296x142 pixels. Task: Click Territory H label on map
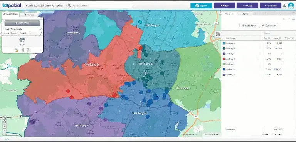pos(82,125)
